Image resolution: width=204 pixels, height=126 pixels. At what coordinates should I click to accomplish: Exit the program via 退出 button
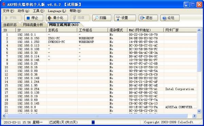coord(148,18)
